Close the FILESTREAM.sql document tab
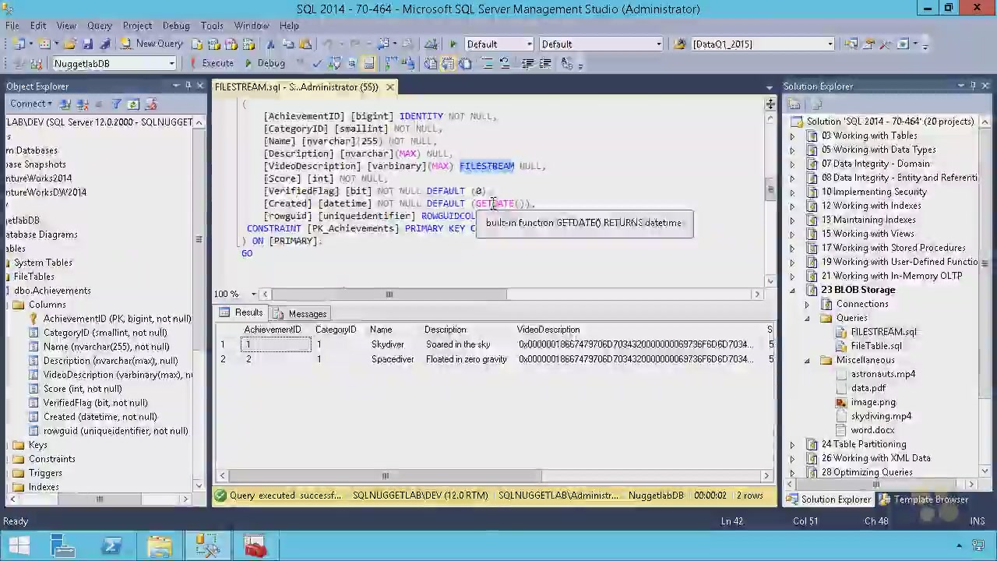The image size is (997, 561). (x=389, y=87)
